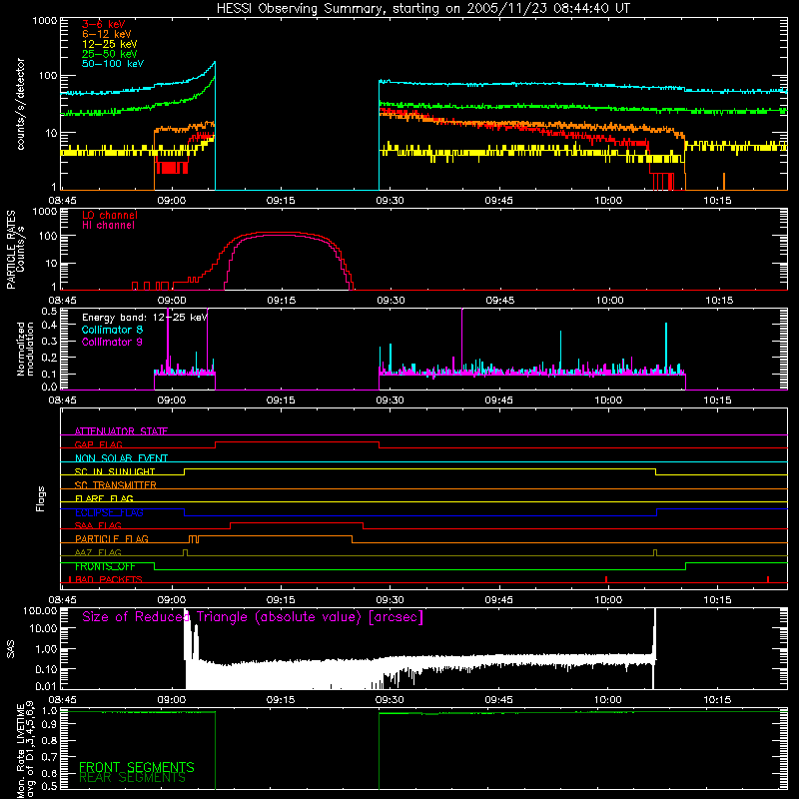
Task: Click the FRONT SEGMENTS legend label
Action: click(137, 767)
